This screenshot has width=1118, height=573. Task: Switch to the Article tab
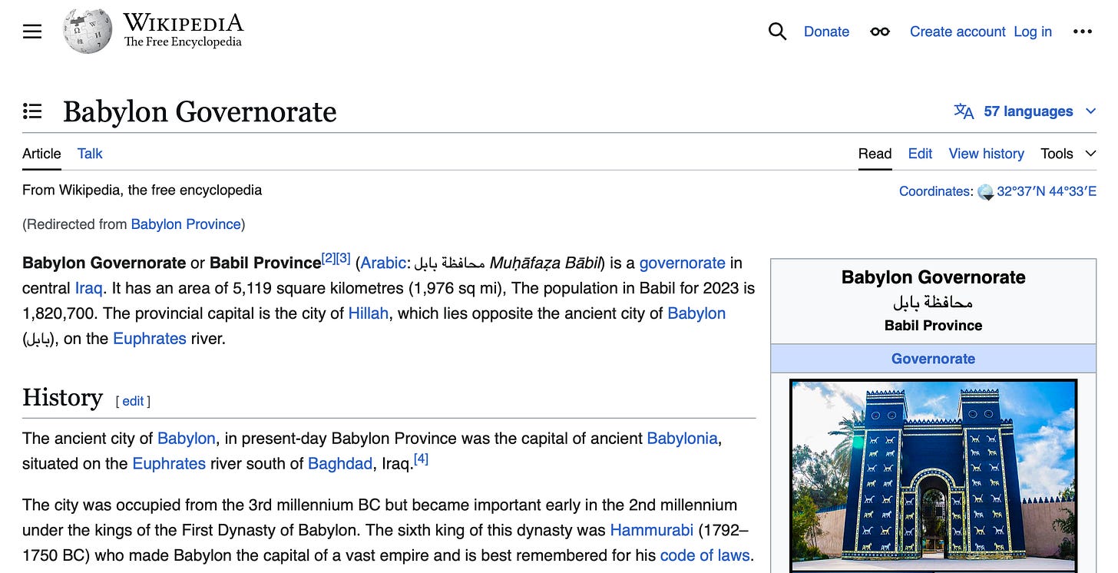click(41, 154)
